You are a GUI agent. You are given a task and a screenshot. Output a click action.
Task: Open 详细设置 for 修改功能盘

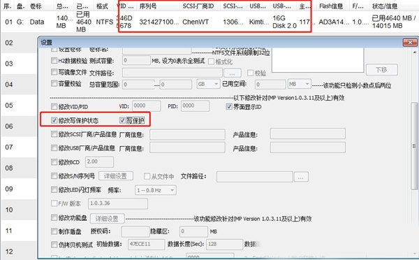pyautogui.click(x=107, y=219)
